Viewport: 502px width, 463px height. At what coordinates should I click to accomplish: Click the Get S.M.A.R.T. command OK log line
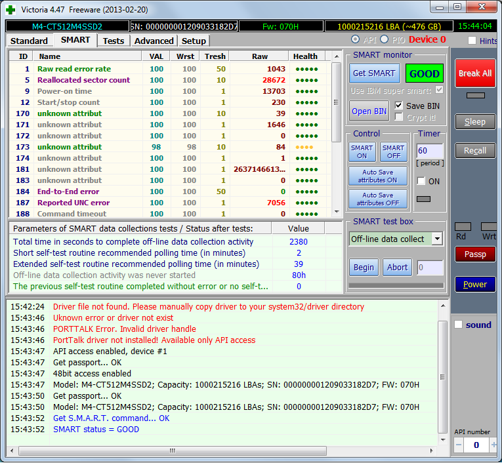pos(111,418)
